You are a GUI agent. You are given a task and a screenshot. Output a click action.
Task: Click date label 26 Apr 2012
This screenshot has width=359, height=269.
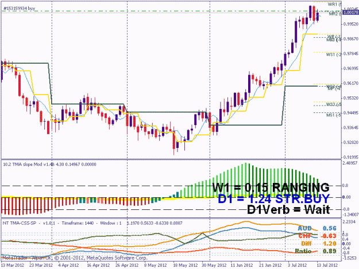(x=127, y=265)
